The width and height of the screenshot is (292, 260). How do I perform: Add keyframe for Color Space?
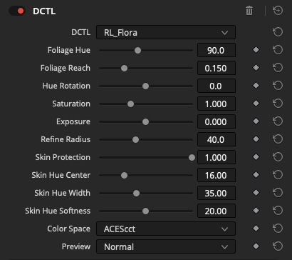pos(256,229)
